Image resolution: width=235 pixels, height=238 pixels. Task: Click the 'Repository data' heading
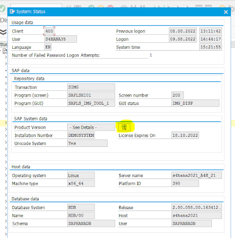pyautogui.click(x=29, y=79)
